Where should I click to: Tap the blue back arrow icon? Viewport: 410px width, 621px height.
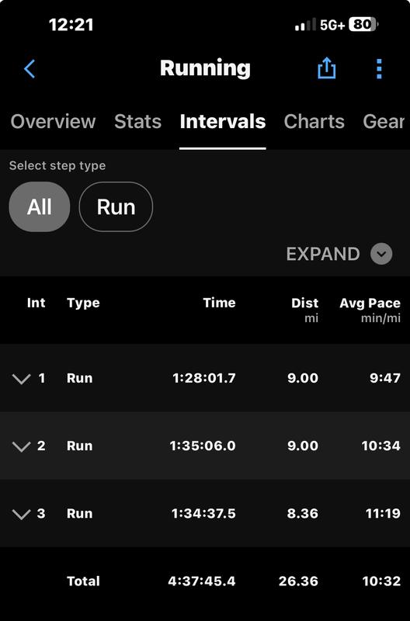click(30, 69)
